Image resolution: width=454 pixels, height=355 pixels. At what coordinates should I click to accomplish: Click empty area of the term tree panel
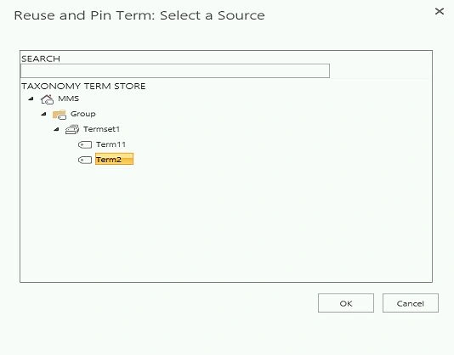tap(226, 223)
